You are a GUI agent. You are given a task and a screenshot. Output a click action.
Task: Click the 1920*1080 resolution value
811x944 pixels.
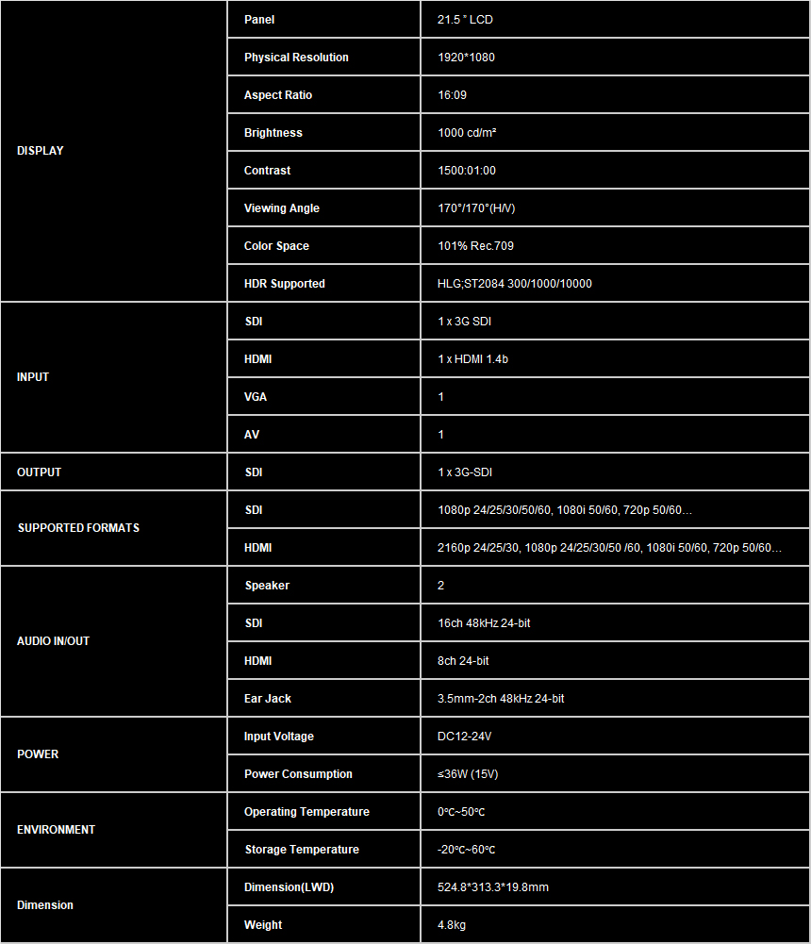[466, 58]
